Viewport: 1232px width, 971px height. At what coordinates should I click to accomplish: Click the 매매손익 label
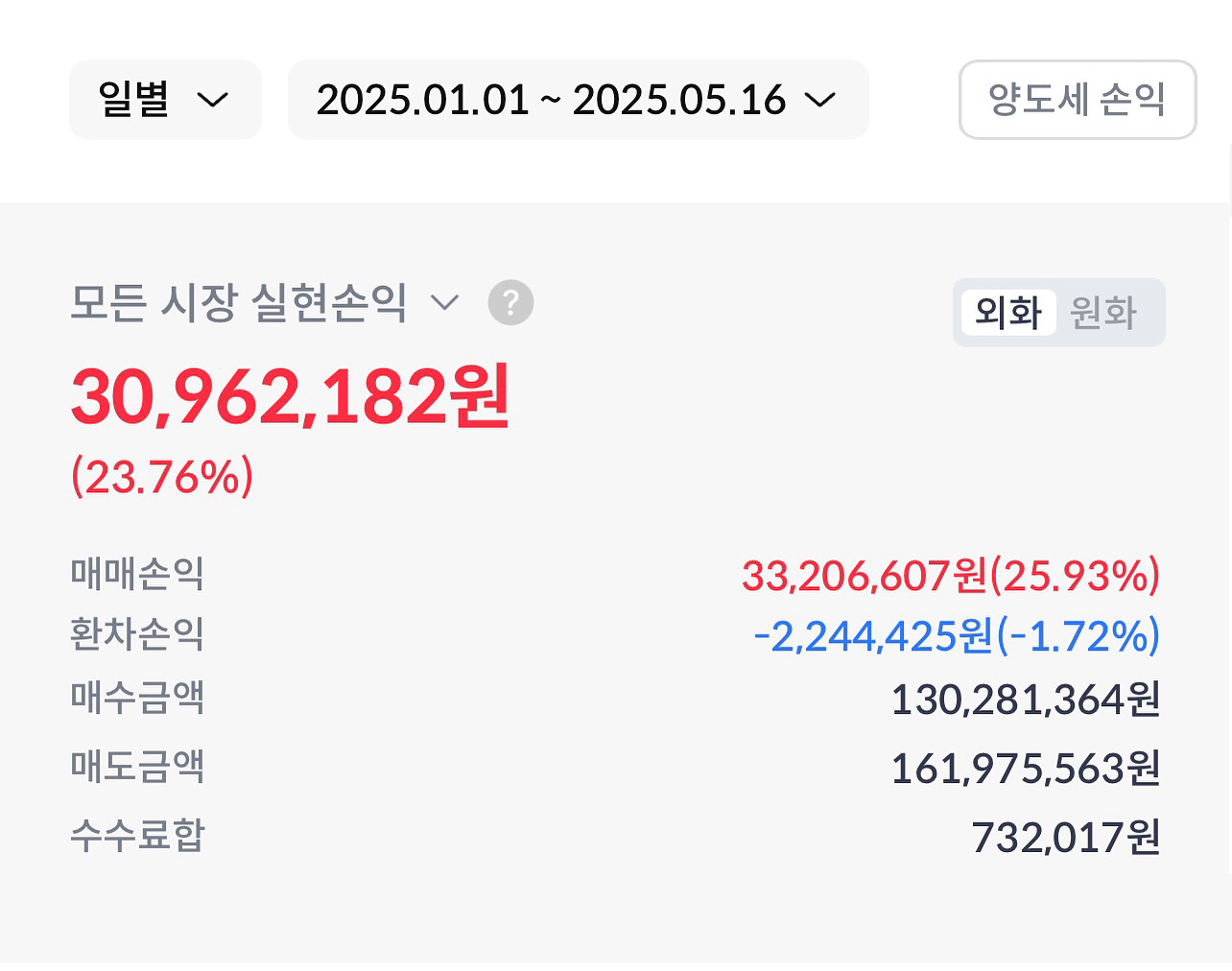(137, 574)
